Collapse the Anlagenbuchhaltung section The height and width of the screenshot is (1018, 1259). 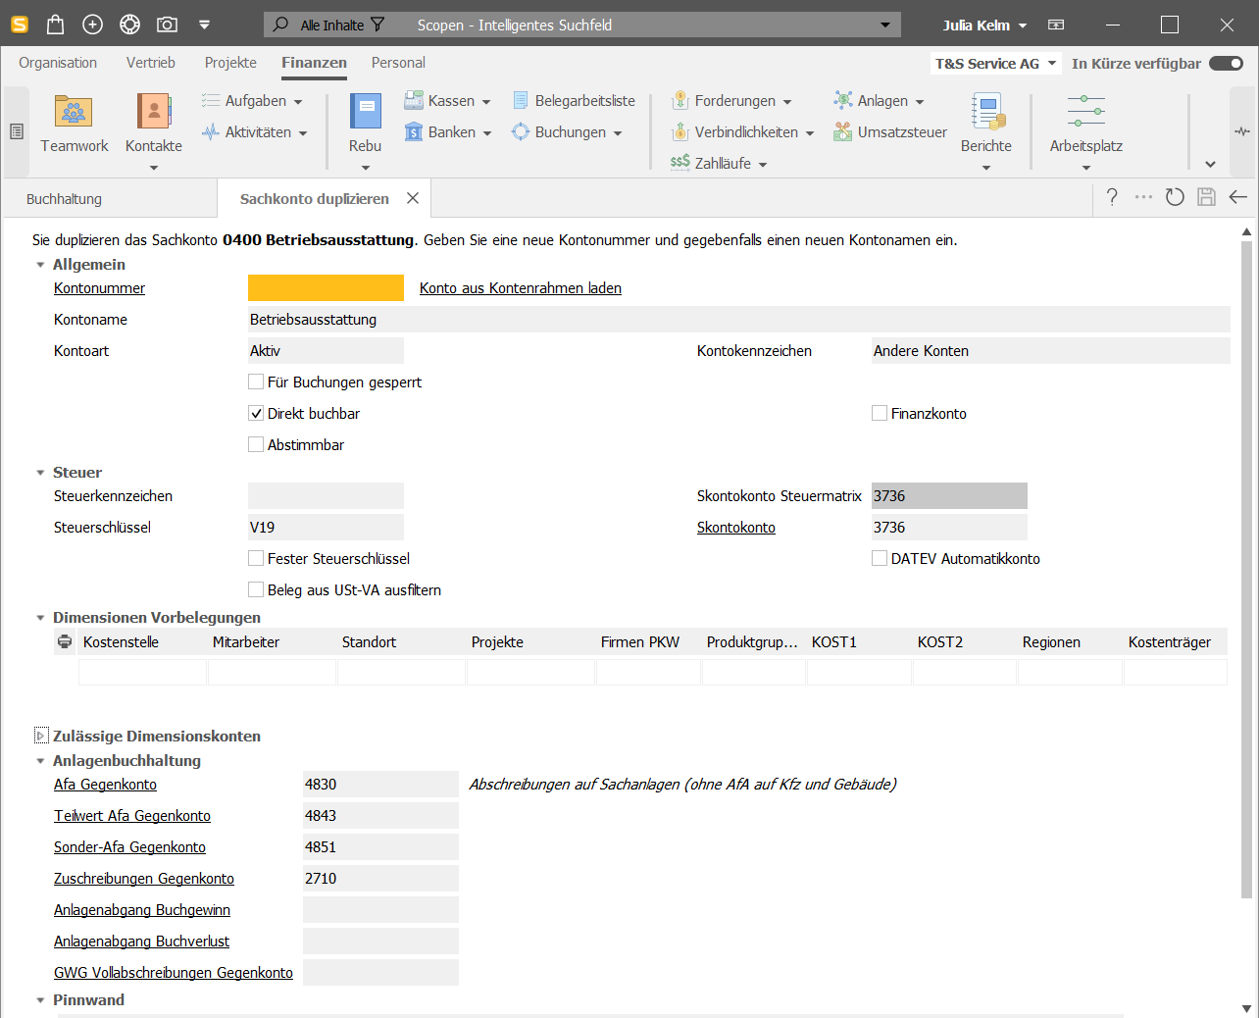[x=40, y=761]
